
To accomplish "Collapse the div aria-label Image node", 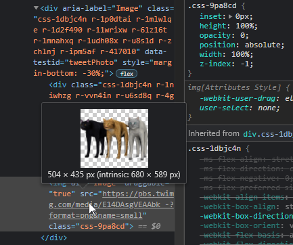I will click(x=36, y=8).
